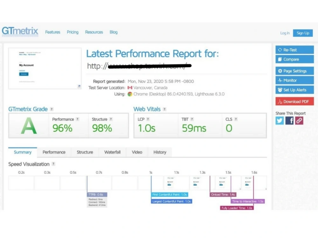
Task: Switch to the Structure tab
Action: [85, 152]
